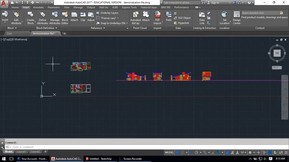Viewport: 289px width, 162px height.
Task: Open Manage Attributes tool
Action: [x=55, y=18]
